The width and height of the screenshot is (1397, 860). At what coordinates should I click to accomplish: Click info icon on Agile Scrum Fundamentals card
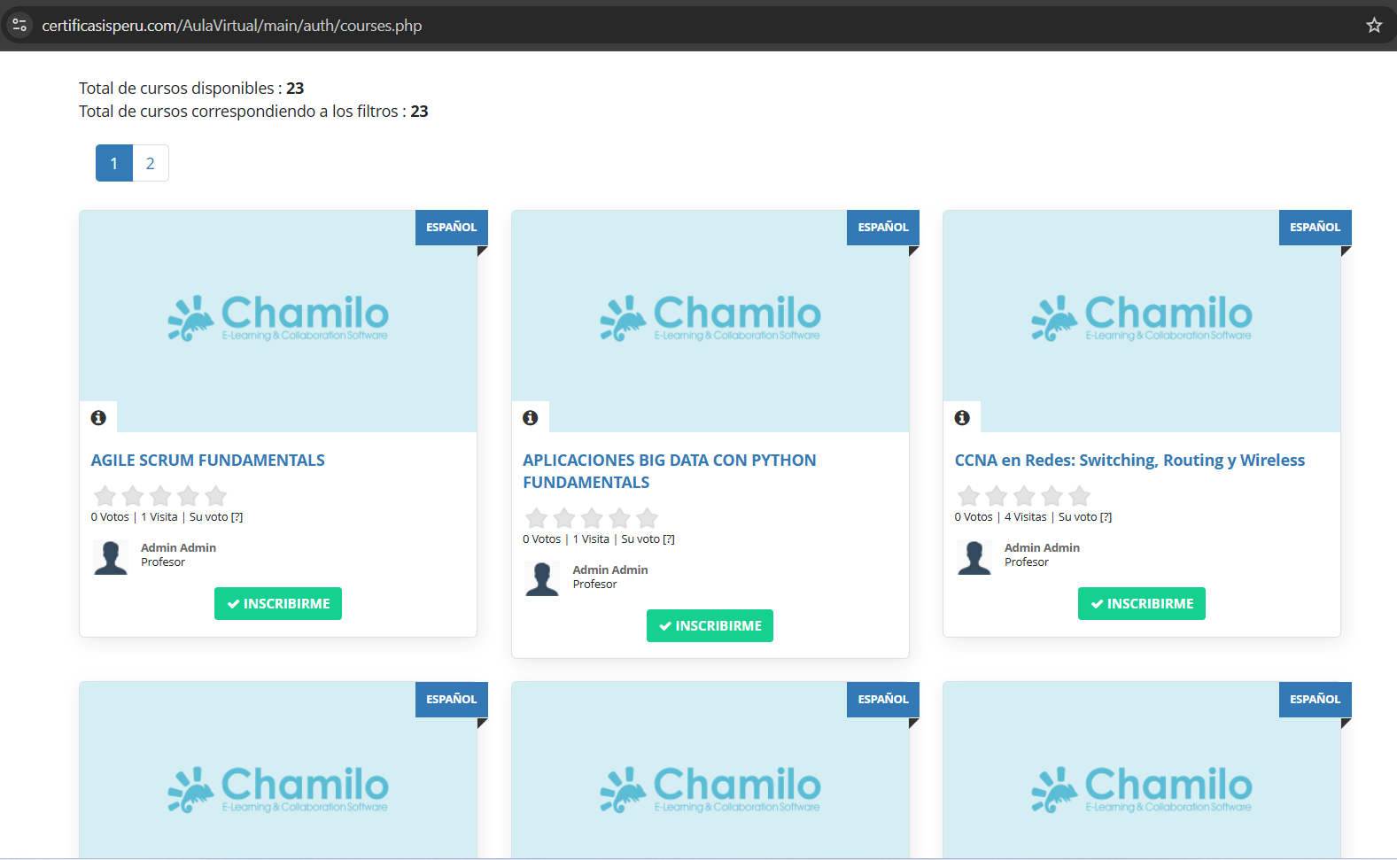[x=98, y=417]
